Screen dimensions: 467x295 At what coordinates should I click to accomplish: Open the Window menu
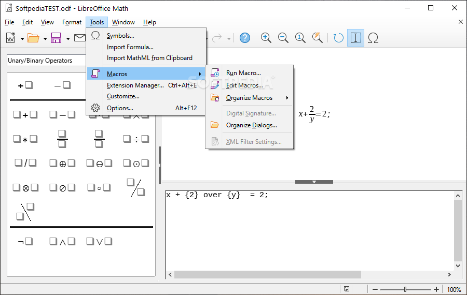(123, 22)
